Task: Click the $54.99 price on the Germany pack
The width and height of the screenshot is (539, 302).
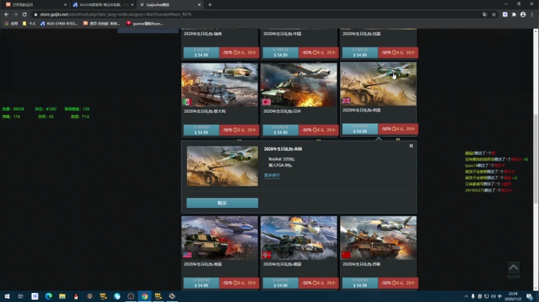Action: pos(281,283)
